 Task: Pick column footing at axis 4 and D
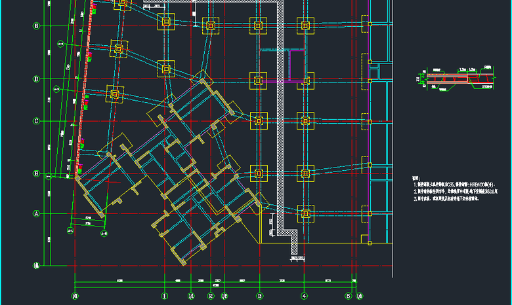(305, 81)
